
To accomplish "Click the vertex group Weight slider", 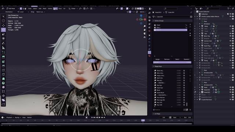I will [172, 62].
